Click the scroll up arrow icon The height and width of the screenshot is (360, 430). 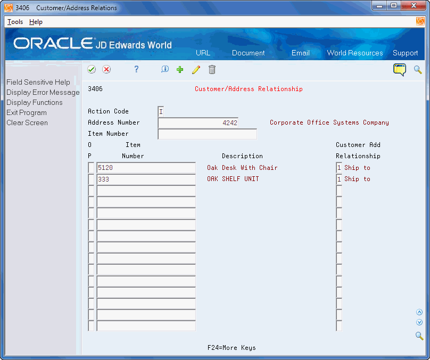[x=419, y=312]
